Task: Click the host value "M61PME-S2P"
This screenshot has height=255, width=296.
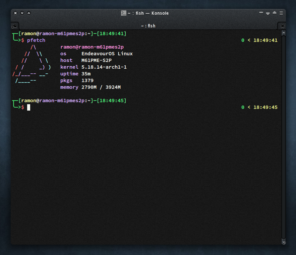Action: pyautogui.click(x=97, y=60)
